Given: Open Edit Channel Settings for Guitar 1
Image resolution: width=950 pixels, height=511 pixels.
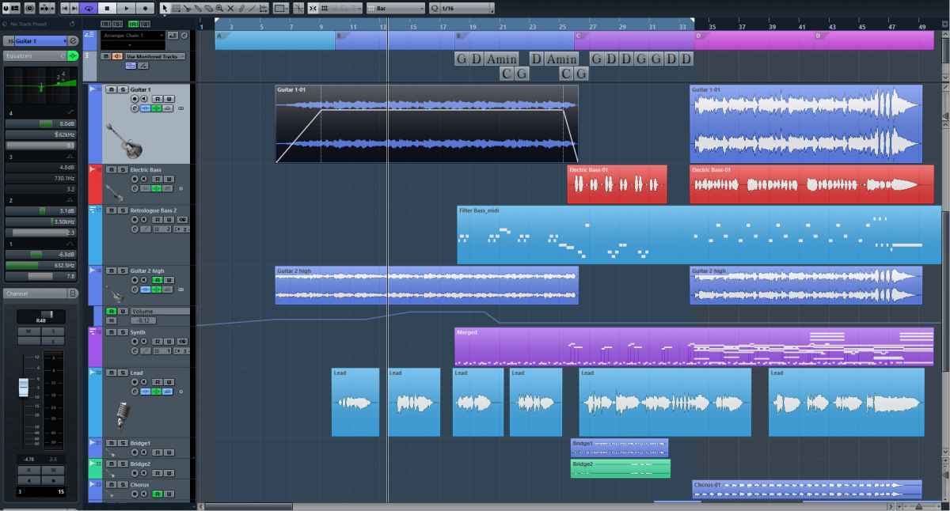Looking at the screenshot, I should (135, 108).
